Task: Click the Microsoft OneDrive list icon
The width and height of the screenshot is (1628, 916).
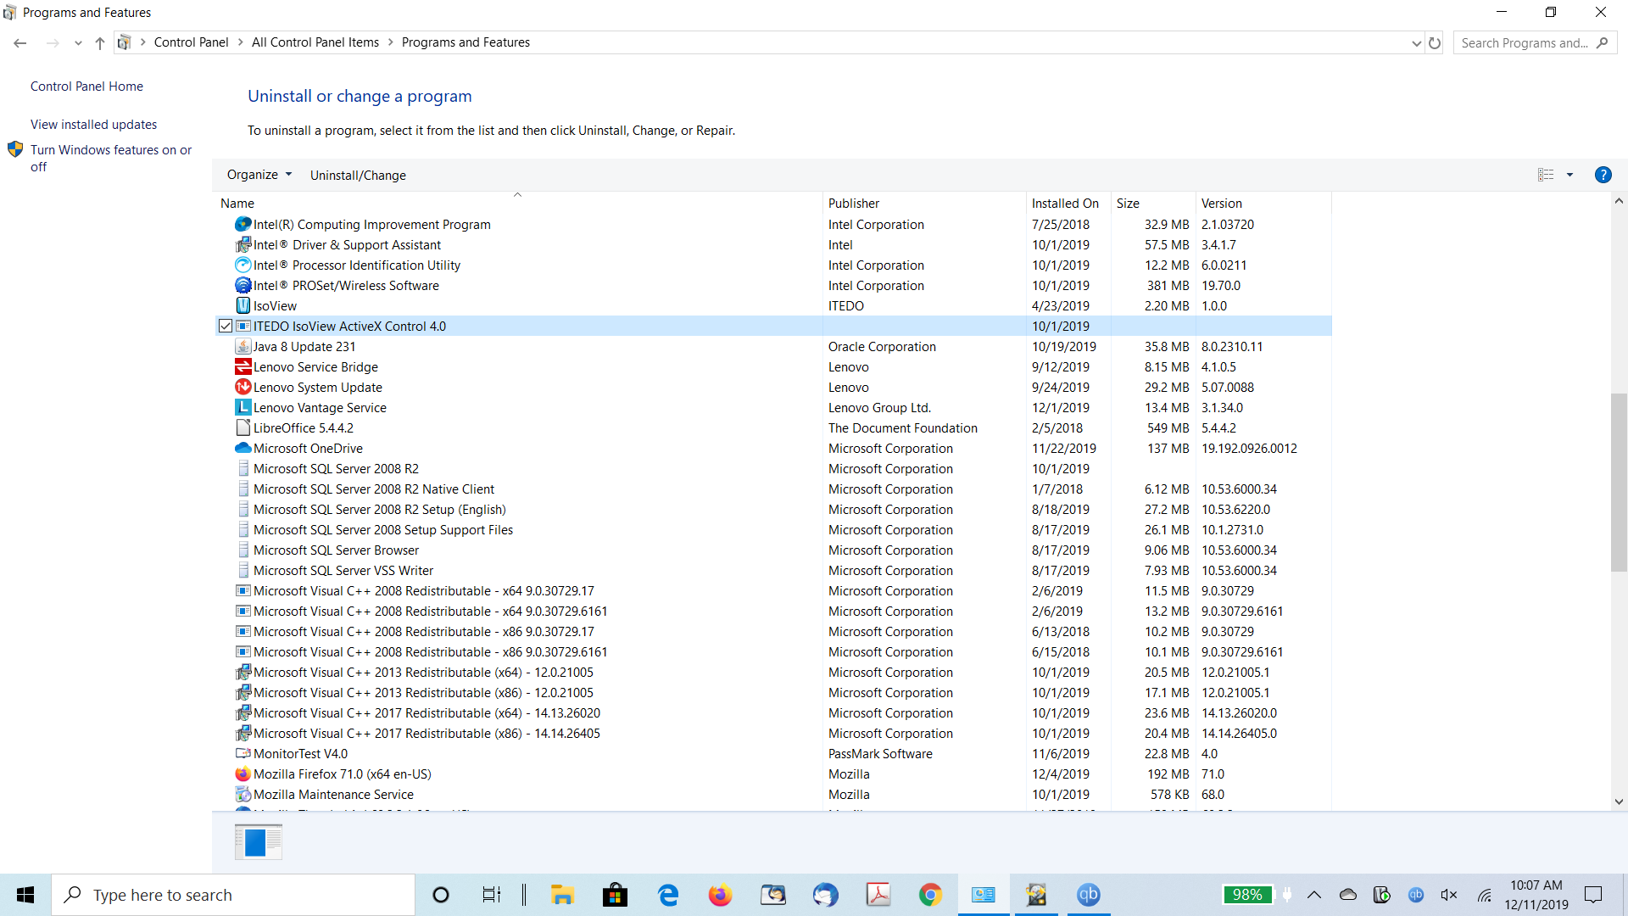Action: (243, 449)
